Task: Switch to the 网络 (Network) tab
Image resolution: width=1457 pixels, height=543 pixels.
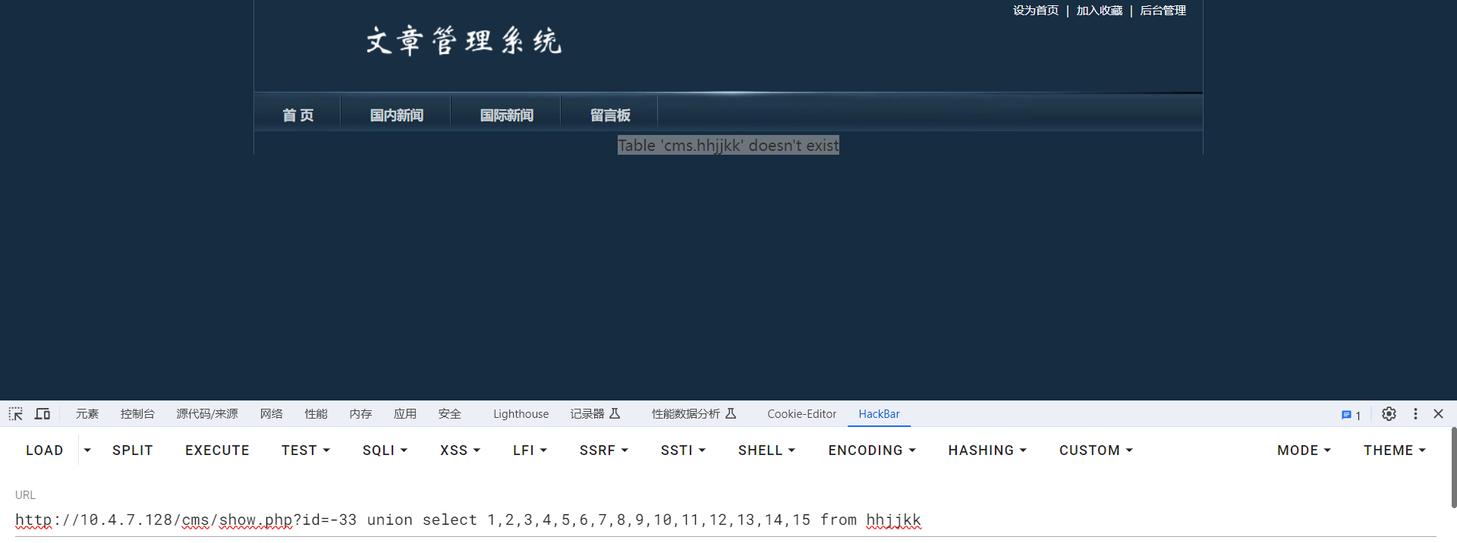Action: point(272,414)
